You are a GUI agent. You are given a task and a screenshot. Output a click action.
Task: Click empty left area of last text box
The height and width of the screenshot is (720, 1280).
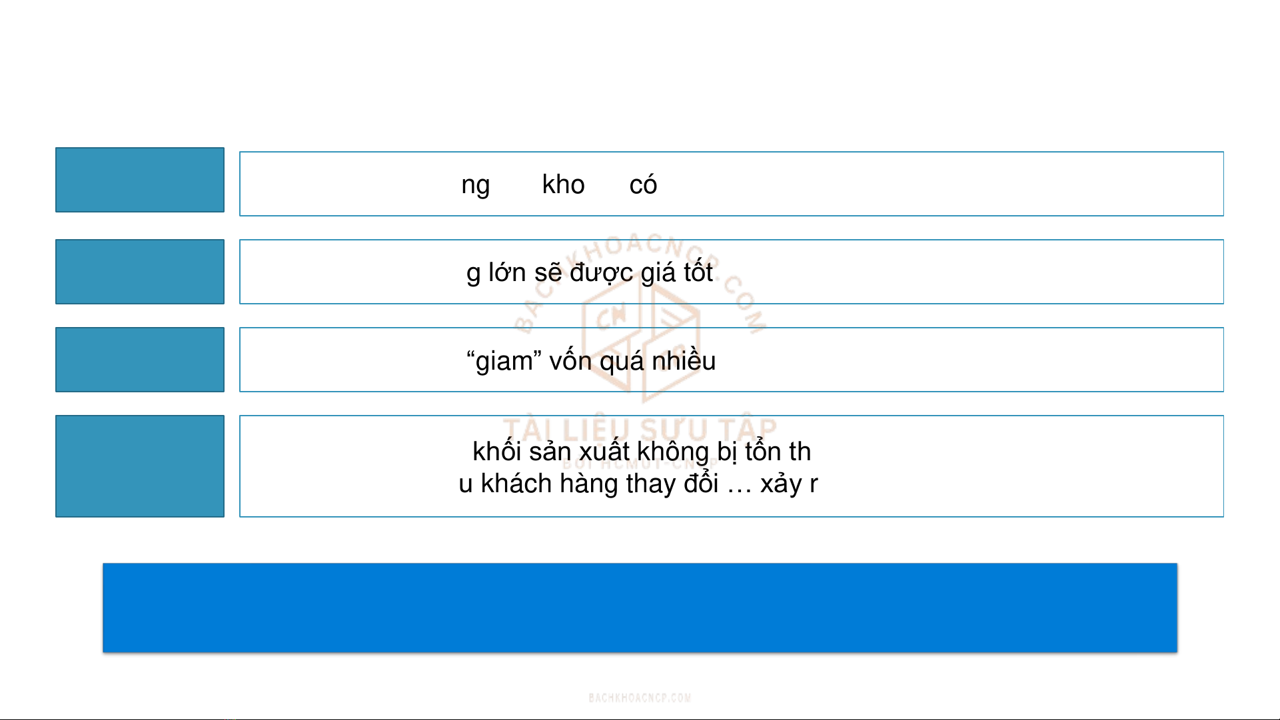(333, 466)
